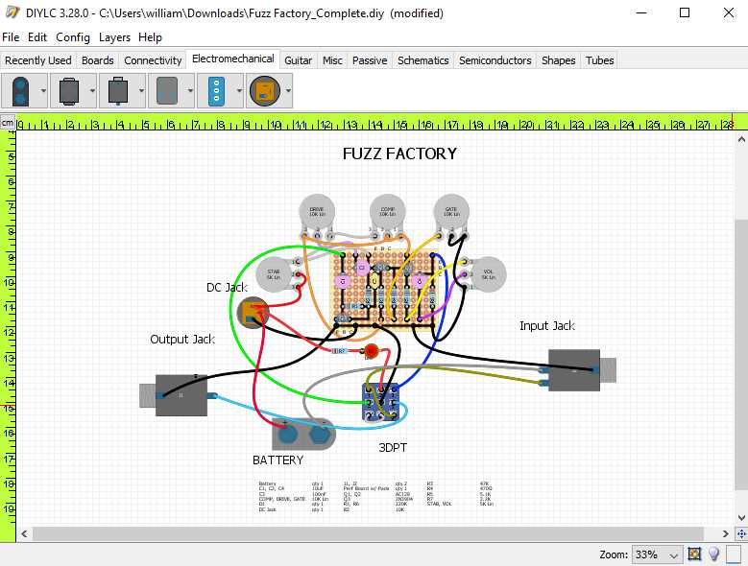This screenshot has height=566, width=748.
Task: Switch to the Boards tab
Action: click(98, 60)
